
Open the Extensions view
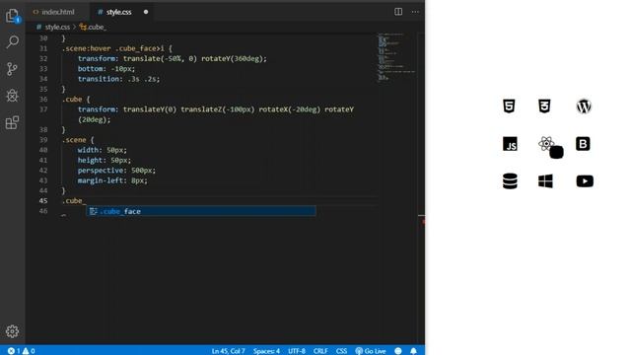13,122
